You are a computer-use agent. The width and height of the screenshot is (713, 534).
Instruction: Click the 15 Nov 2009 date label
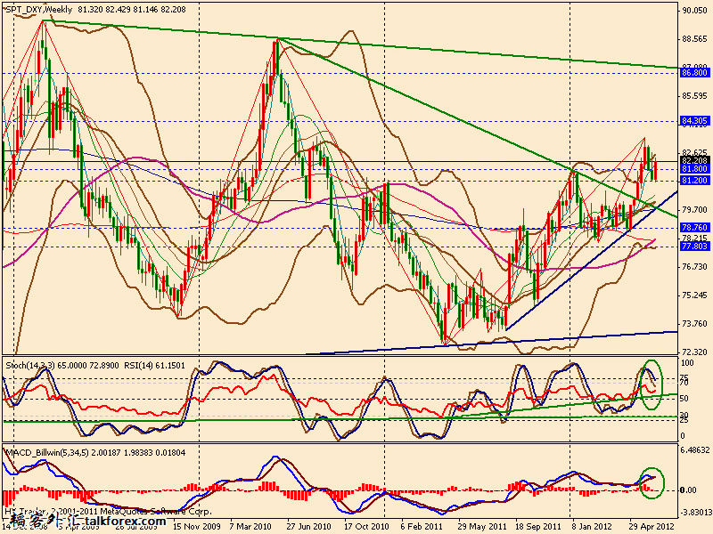[x=195, y=526]
